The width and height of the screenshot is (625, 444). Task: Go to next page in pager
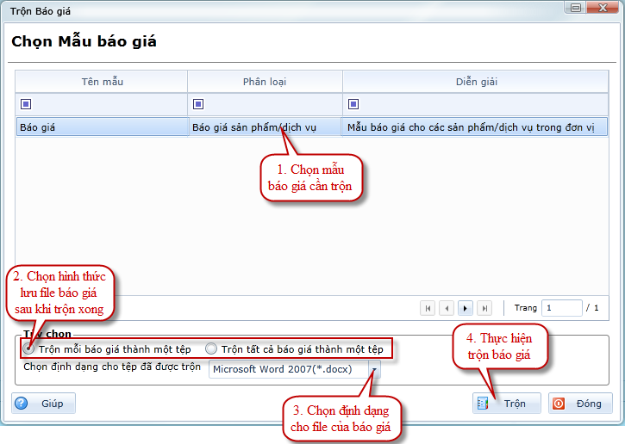point(466,308)
